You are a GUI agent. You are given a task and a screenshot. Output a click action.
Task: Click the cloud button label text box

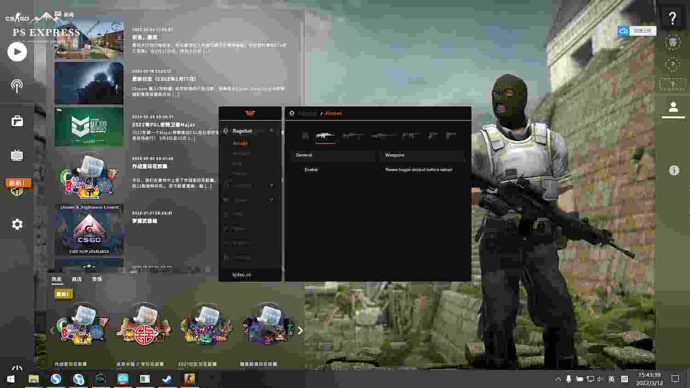tap(643, 31)
